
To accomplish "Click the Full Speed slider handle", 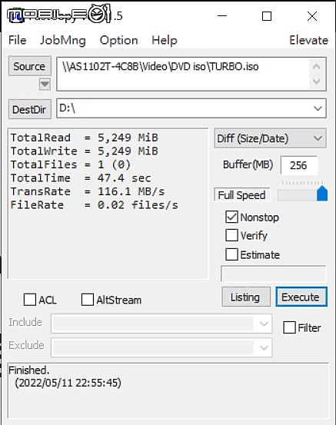I will [x=322, y=193].
